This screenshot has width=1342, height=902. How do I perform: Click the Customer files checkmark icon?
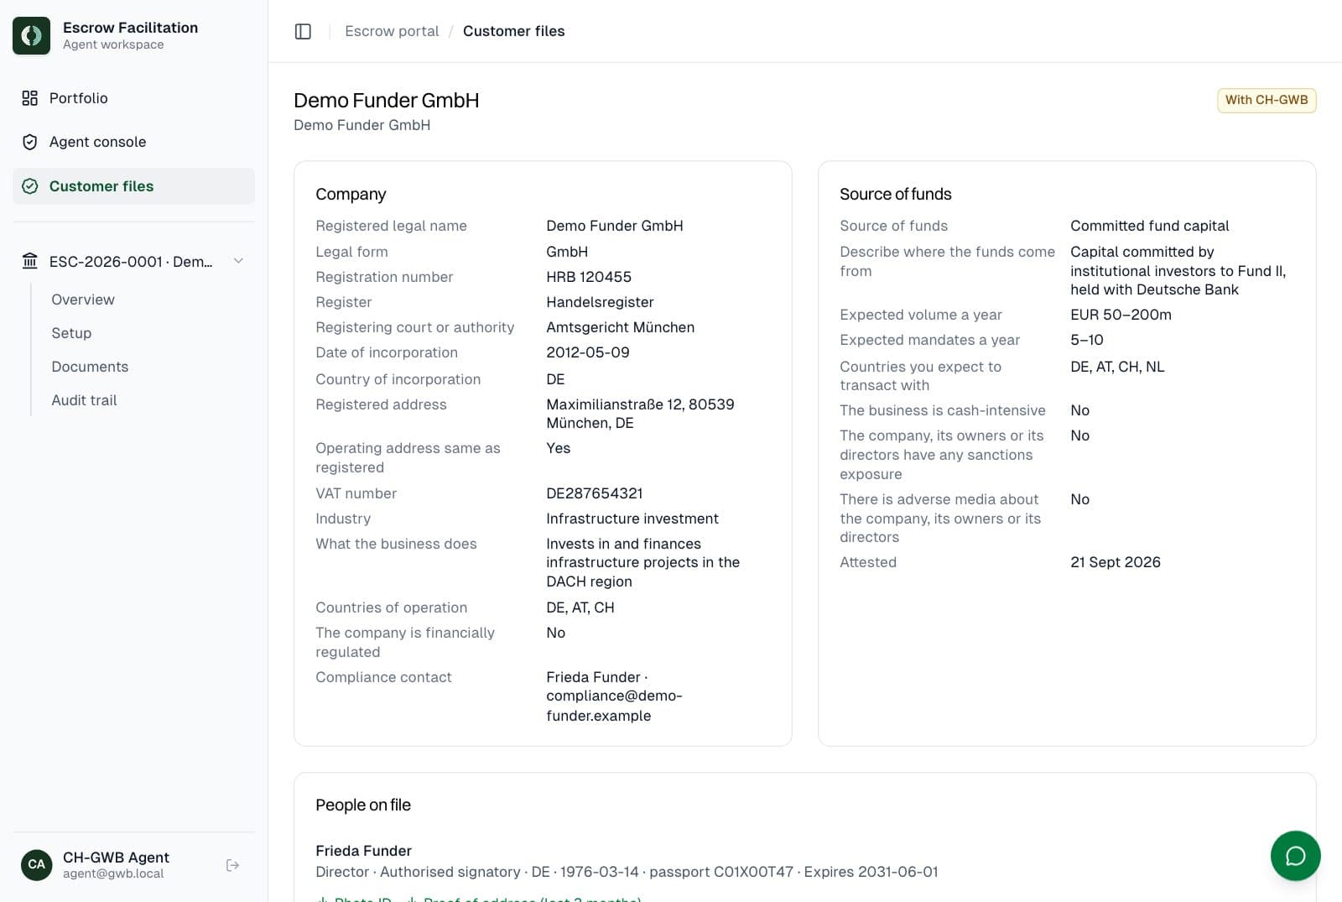click(x=30, y=186)
